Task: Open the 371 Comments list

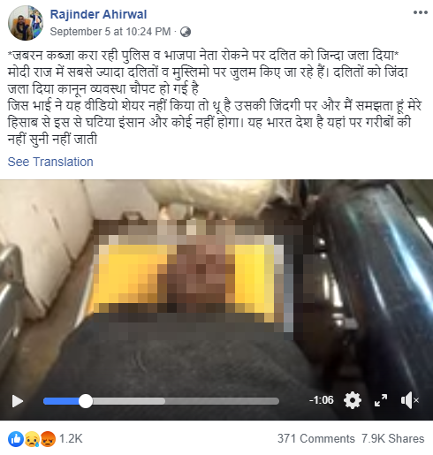Action: (316, 439)
